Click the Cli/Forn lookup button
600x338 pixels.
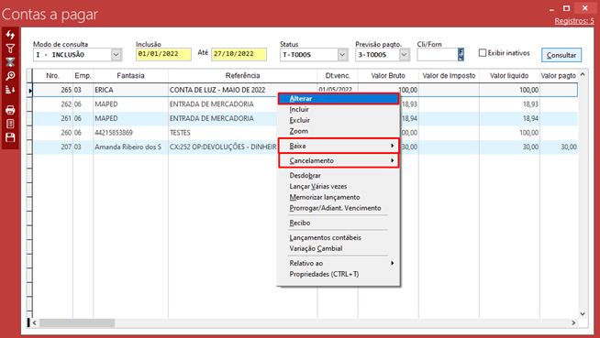pos(461,54)
